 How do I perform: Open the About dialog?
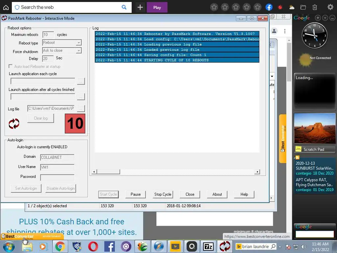217,194
